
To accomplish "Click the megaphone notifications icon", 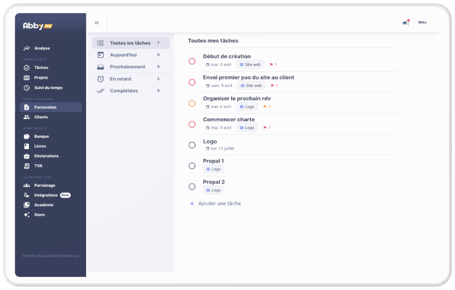I will [406, 22].
